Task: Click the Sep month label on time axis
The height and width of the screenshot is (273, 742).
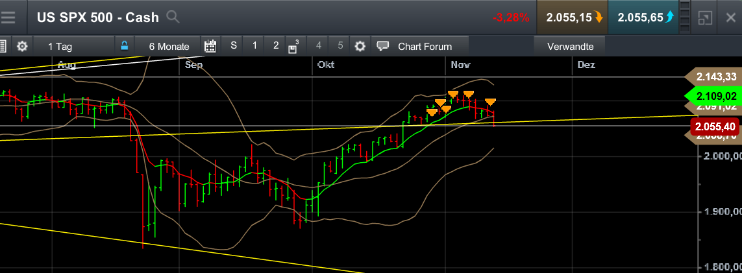Action: [x=194, y=65]
